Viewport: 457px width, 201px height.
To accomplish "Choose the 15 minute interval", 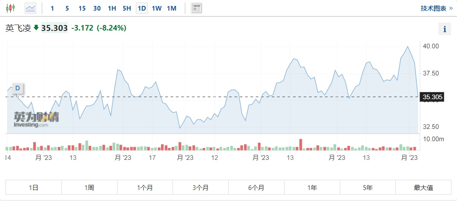I will pyautogui.click(x=82, y=8).
